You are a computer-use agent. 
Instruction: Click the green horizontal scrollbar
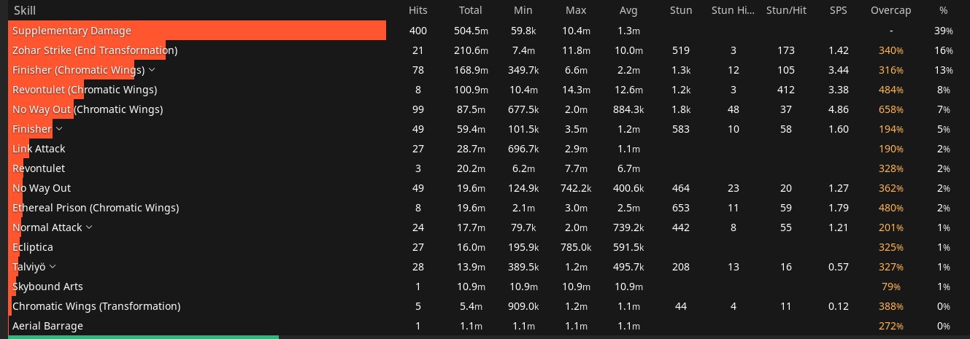tap(143, 337)
